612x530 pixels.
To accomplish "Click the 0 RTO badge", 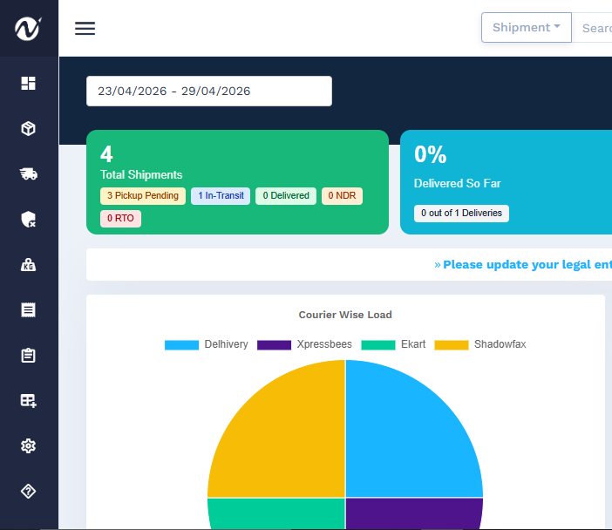I will point(120,219).
